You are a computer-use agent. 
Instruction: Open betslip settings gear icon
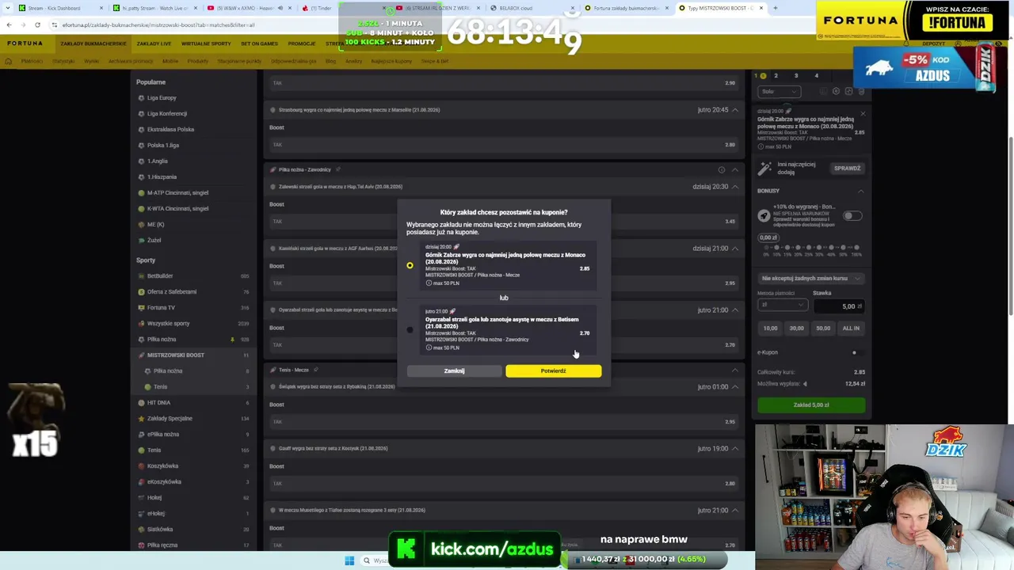[x=836, y=91]
